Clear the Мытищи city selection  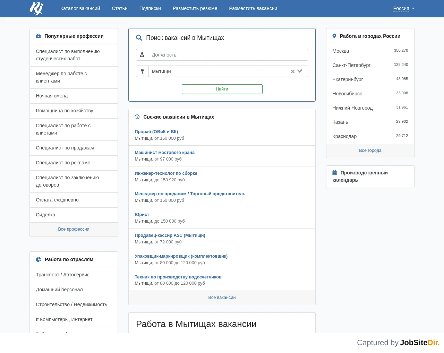tap(292, 71)
